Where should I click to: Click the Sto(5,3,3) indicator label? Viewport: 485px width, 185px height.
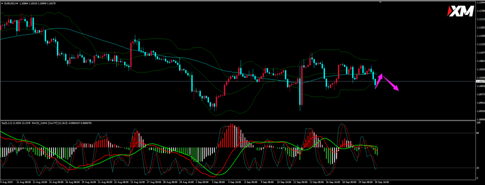(x=6, y=124)
